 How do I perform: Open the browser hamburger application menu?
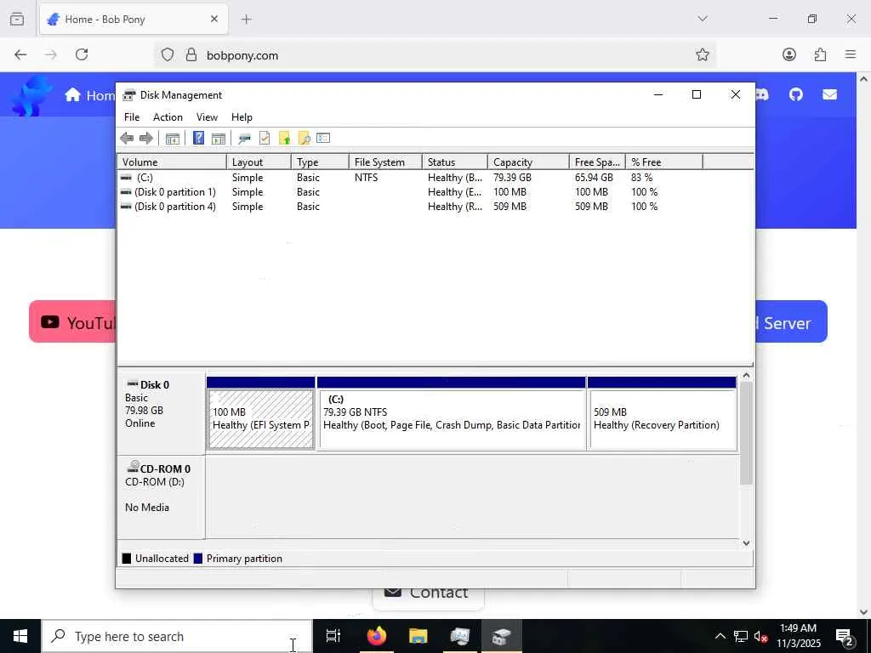[x=851, y=55]
